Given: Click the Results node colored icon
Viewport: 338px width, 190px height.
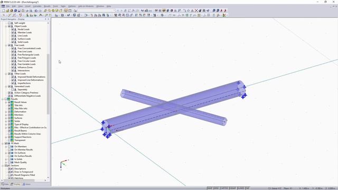Looking at the screenshot, I should (9, 99).
